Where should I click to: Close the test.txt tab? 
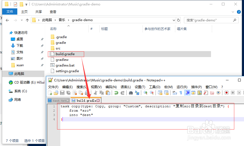(68, 101)
